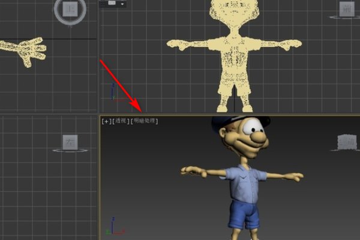Open the [+] viewport general menu

click(x=106, y=121)
